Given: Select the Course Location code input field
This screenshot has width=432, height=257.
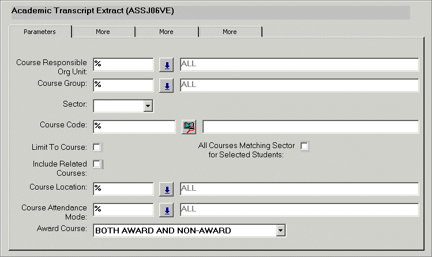Looking at the screenshot, I should [123, 189].
